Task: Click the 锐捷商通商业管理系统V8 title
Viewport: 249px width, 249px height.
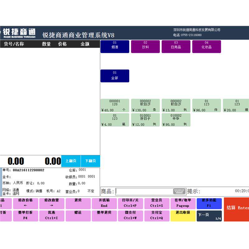Action: coord(78,35)
